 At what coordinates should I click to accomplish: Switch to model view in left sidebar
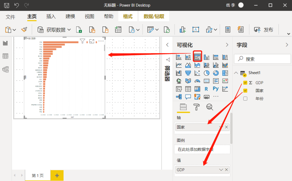(5, 69)
